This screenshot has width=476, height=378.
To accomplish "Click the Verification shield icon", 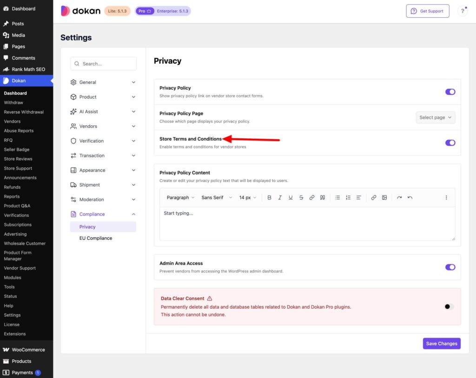I will click(73, 141).
